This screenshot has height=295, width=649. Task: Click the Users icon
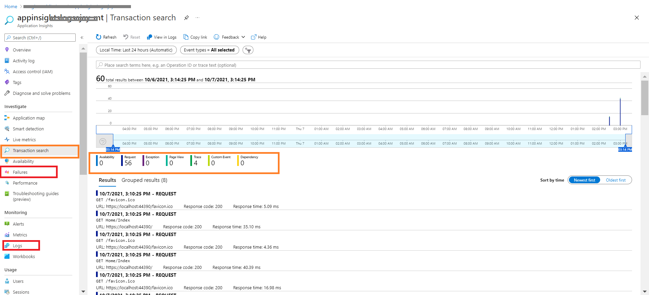(7, 281)
